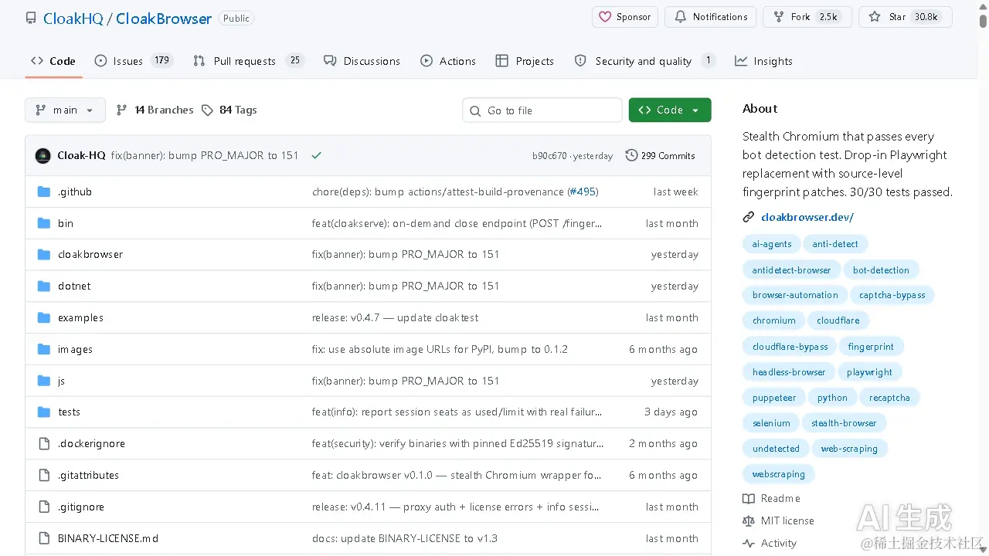Image resolution: width=989 pixels, height=556 pixels.
Task: Click the BINARY-LICENSE.md file icon
Action: 44,538
